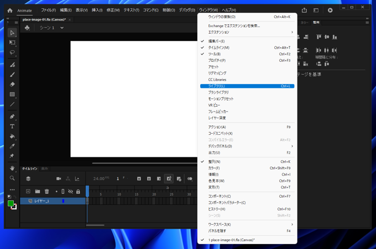Go to the Home screen icon

[x=10, y=10]
